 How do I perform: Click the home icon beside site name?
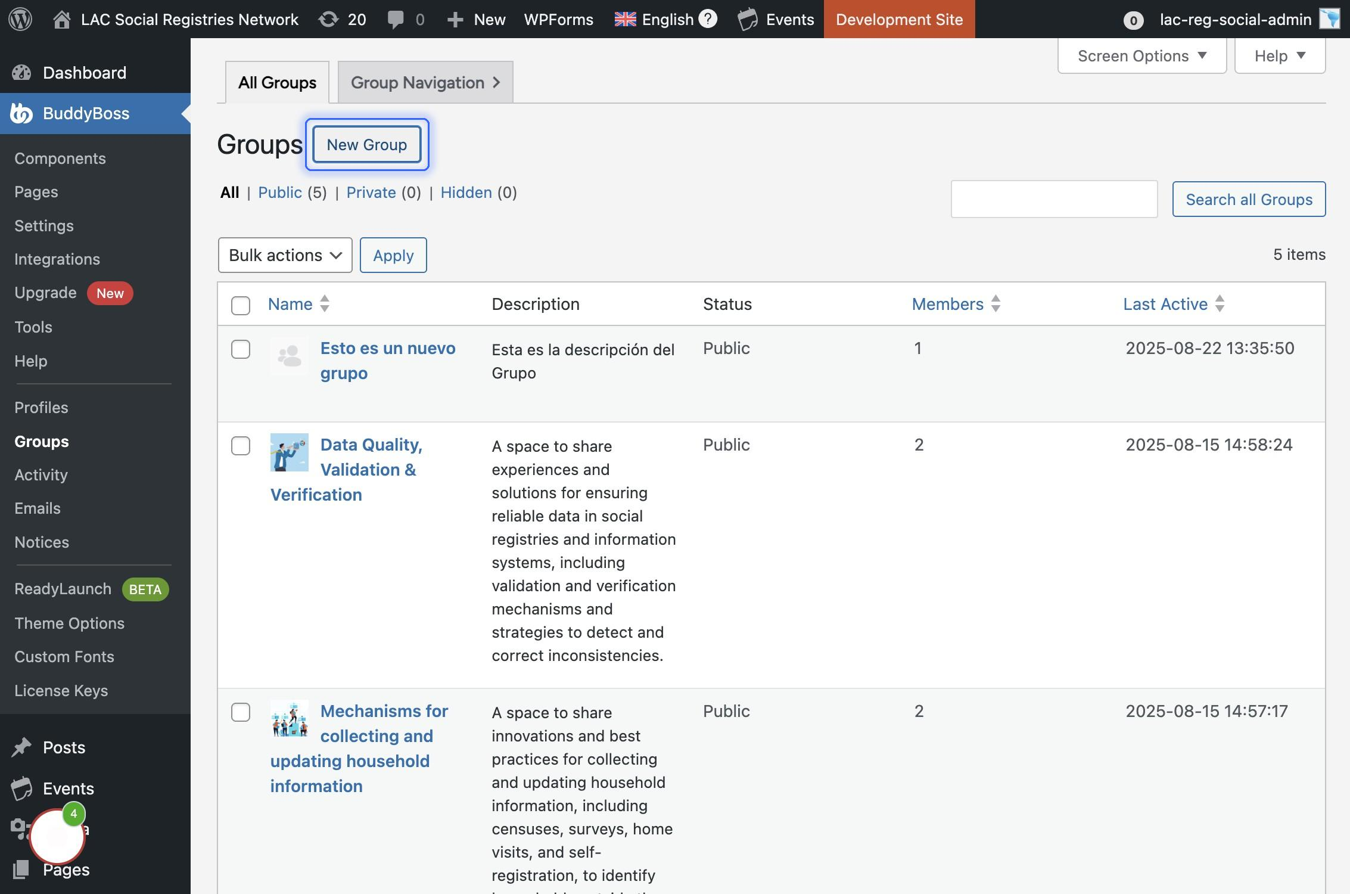pyautogui.click(x=61, y=19)
